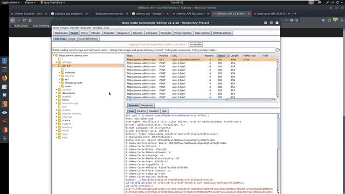The image size is (345, 194).
Task: Expand the affiliate folder
Action: click(57, 63)
